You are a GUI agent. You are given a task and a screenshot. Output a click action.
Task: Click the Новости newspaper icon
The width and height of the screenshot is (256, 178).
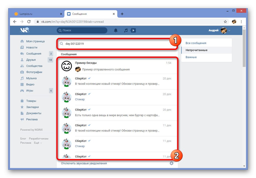[x=22, y=48]
